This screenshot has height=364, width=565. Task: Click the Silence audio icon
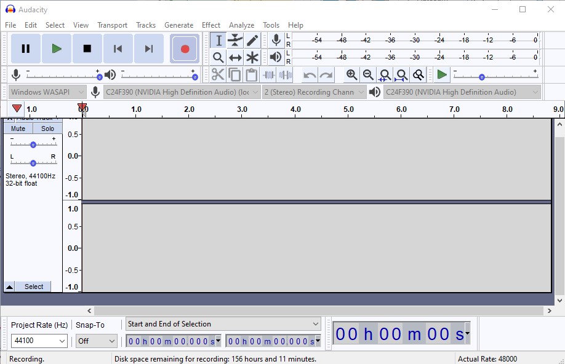[x=286, y=74]
